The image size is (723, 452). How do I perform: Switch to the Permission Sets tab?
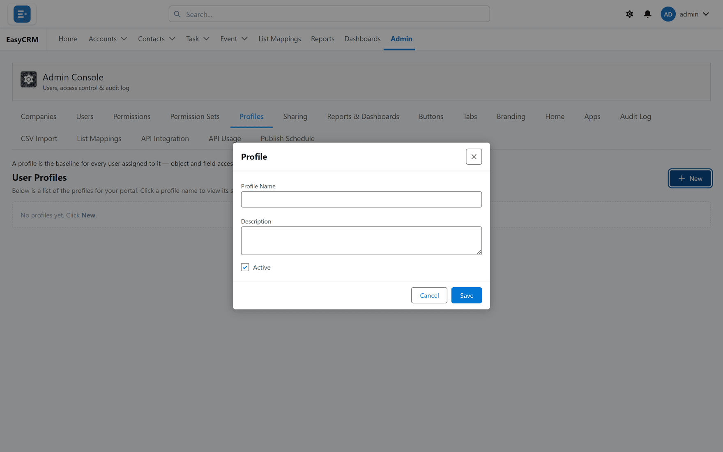click(x=195, y=116)
